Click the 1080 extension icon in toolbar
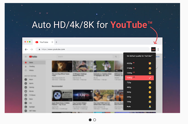Image resolution: width=188 pixels, height=124 pixels. click(153, 49)
